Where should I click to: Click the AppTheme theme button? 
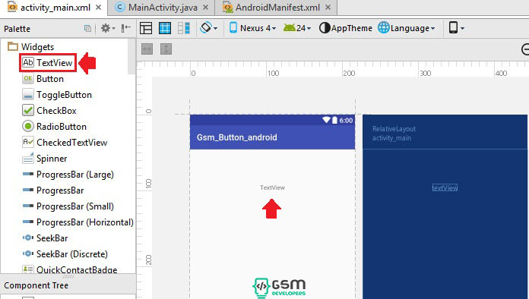click(x=346, y=28)
